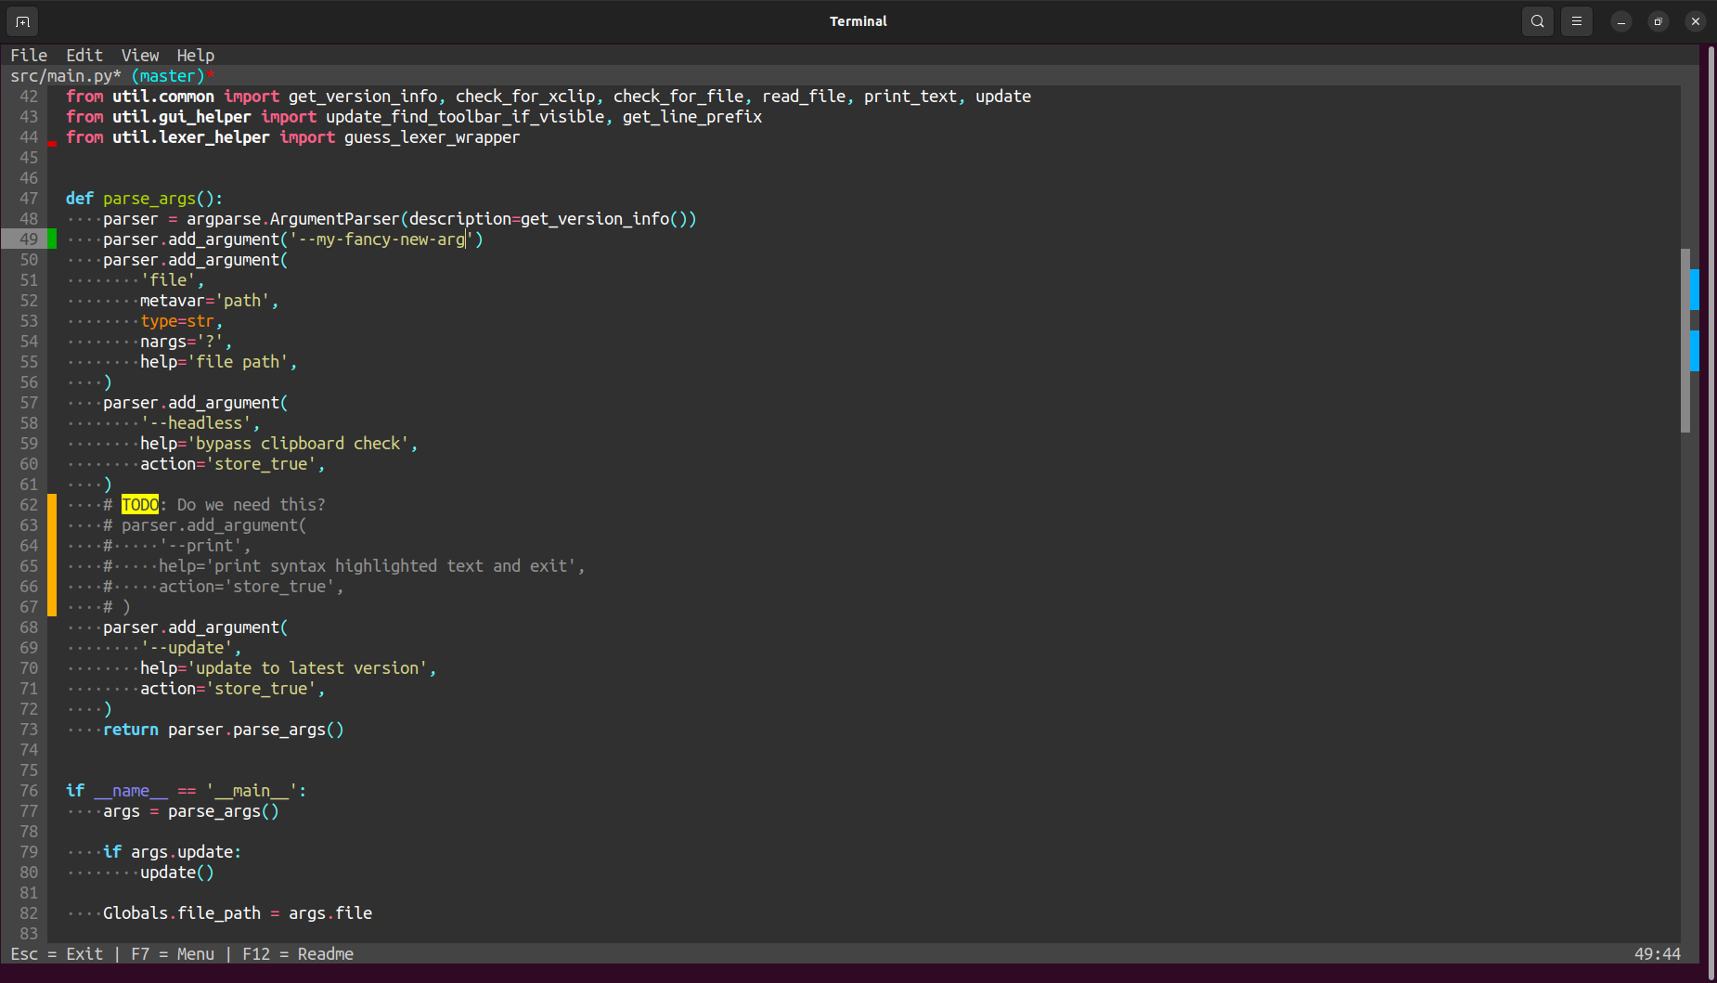Select line number 76 in the gutter
Image resolution: width=1717 pixels, height=983 pixels.
(x=29, y=791)
